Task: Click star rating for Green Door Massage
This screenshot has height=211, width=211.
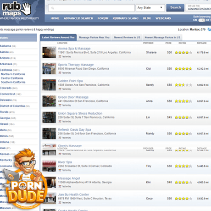Action: [x=183, y=101]
